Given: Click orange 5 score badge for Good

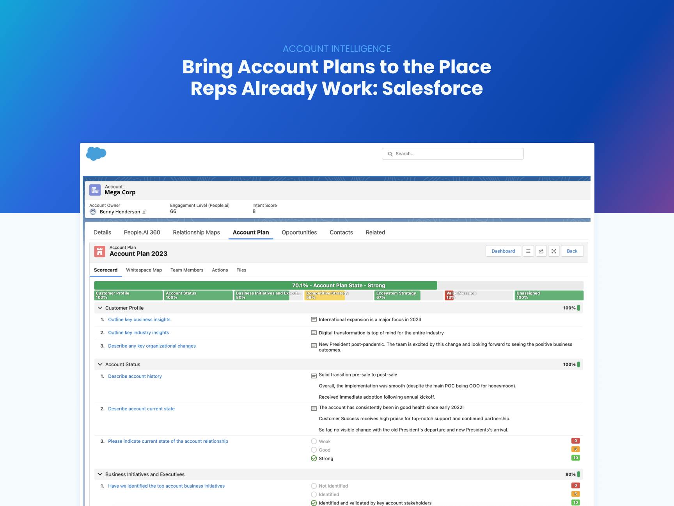Looking at the screenshot, I should pos(575,449).
